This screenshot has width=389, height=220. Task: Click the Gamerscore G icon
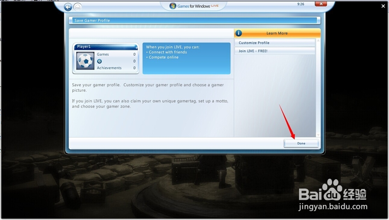pos(99,61)
